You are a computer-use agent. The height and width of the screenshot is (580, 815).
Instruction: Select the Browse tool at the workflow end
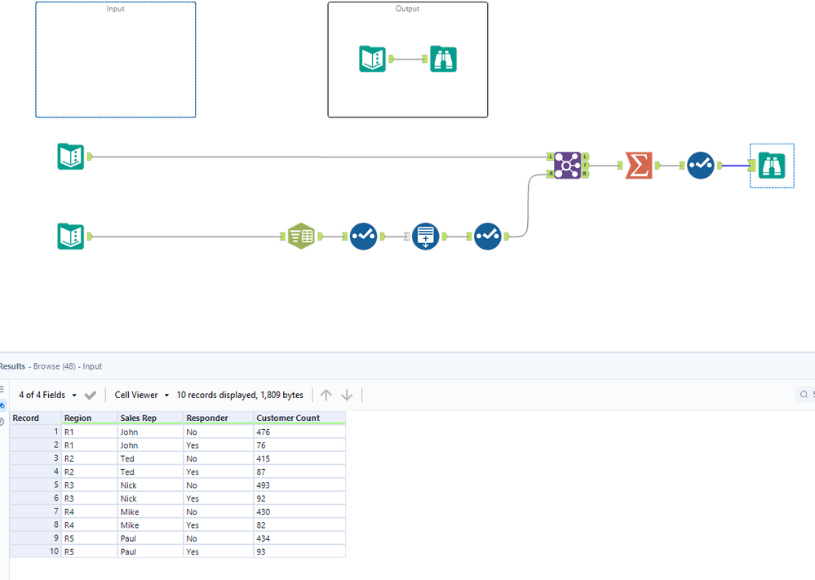pos(771,165)
